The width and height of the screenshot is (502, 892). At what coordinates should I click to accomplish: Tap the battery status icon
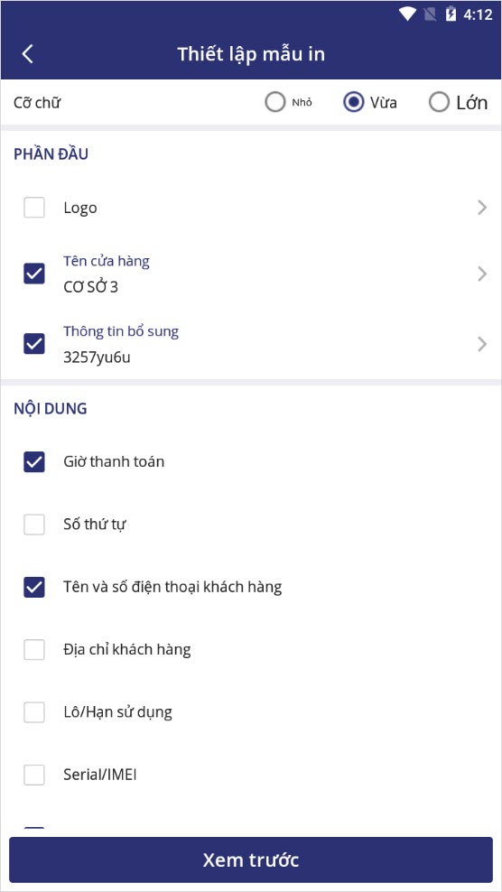pos(451,14)
